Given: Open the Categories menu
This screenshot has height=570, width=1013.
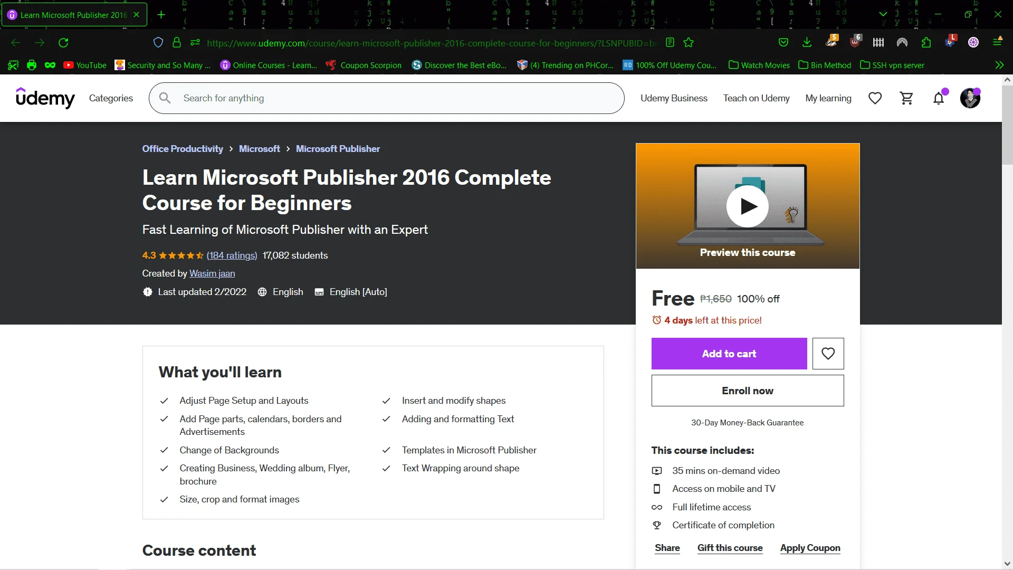Looking at the screenshot, I should pos(111,98).
